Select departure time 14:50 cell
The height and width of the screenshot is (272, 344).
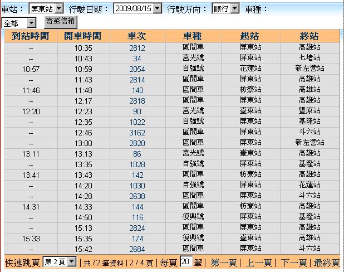[x=83, y=217]
